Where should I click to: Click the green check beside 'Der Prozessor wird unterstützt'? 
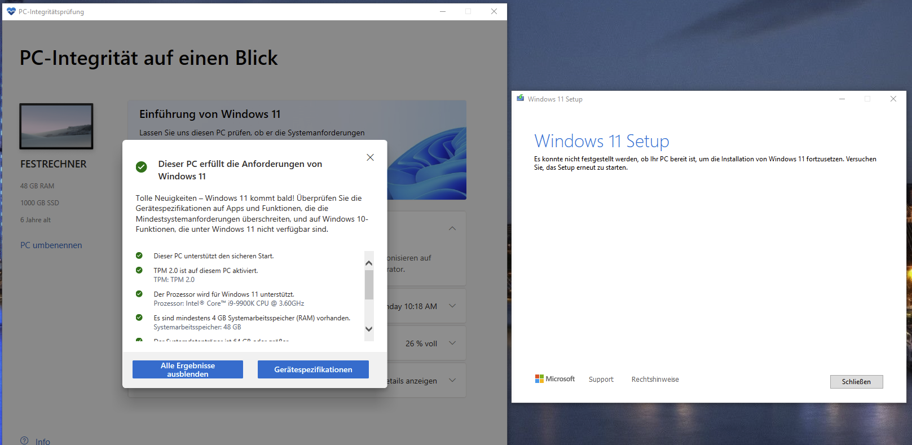(139, 294)
